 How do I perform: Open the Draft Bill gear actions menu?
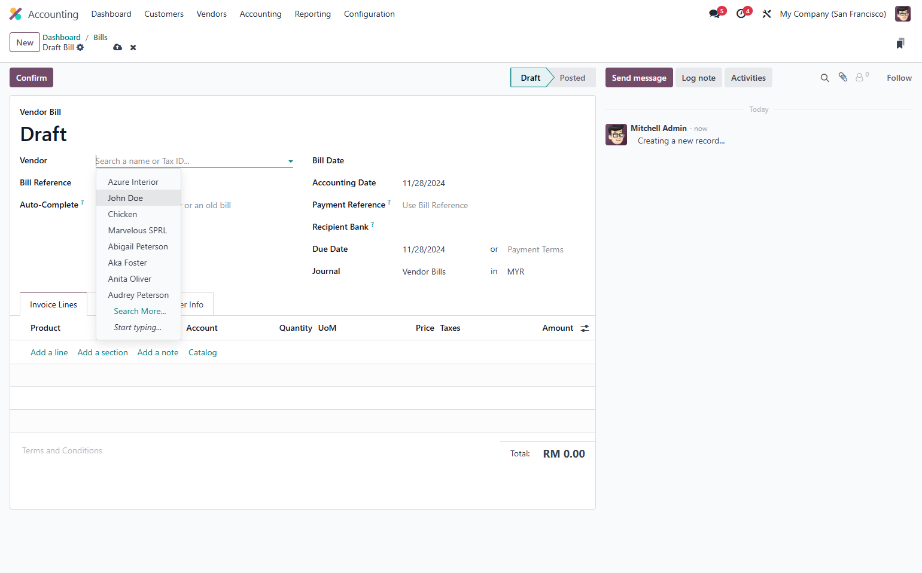tap(80, 47)
